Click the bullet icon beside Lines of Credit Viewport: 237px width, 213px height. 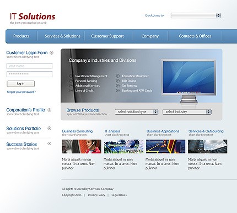click(x=71, y=90)
